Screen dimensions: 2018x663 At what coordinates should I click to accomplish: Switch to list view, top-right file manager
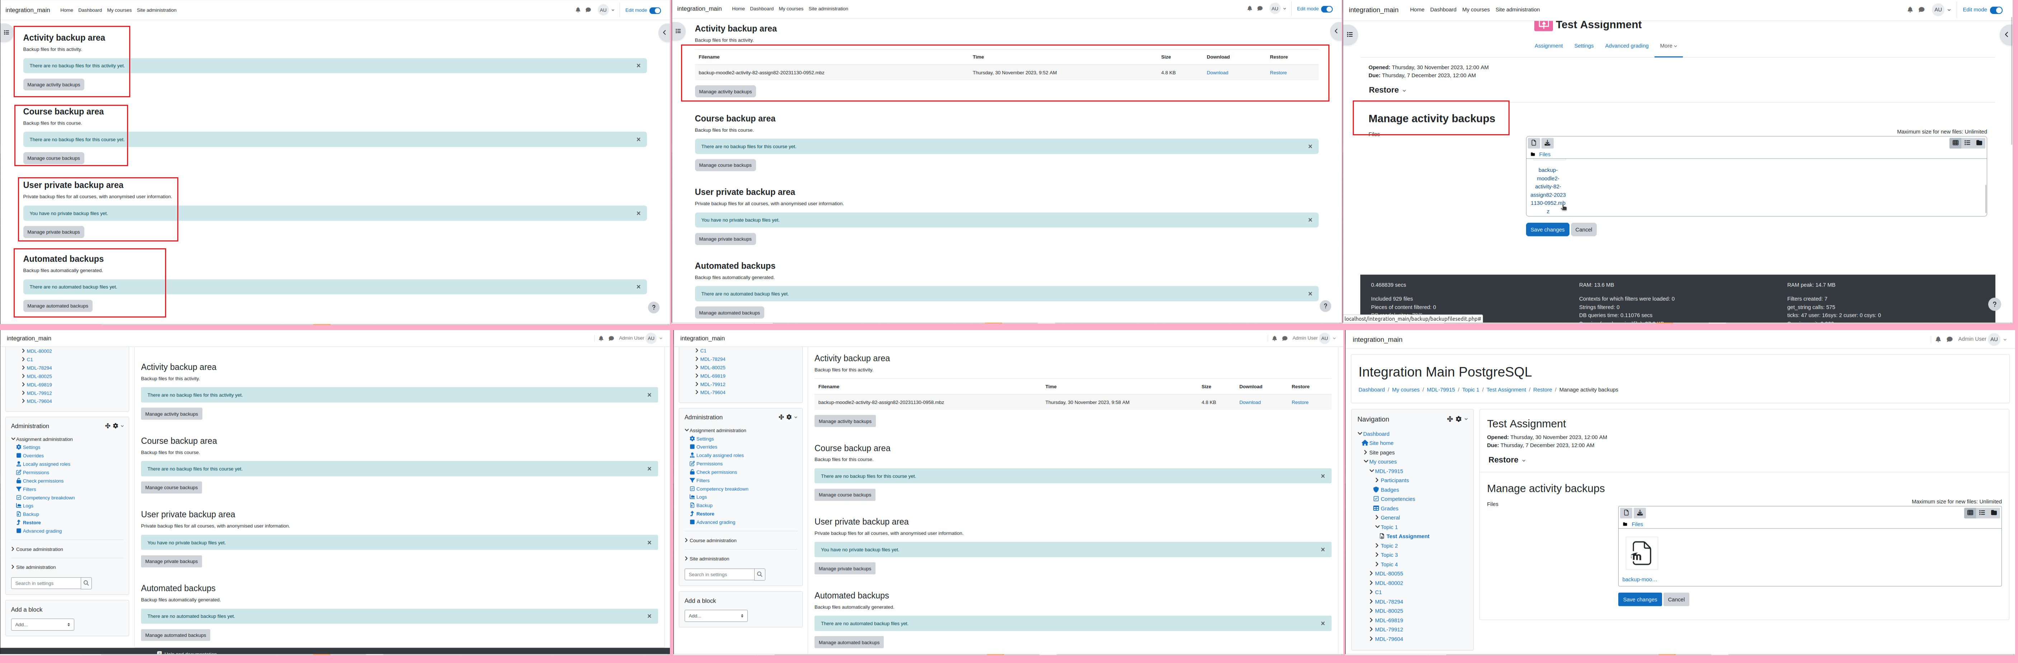pyautogui.click(x=1967, y=144)
